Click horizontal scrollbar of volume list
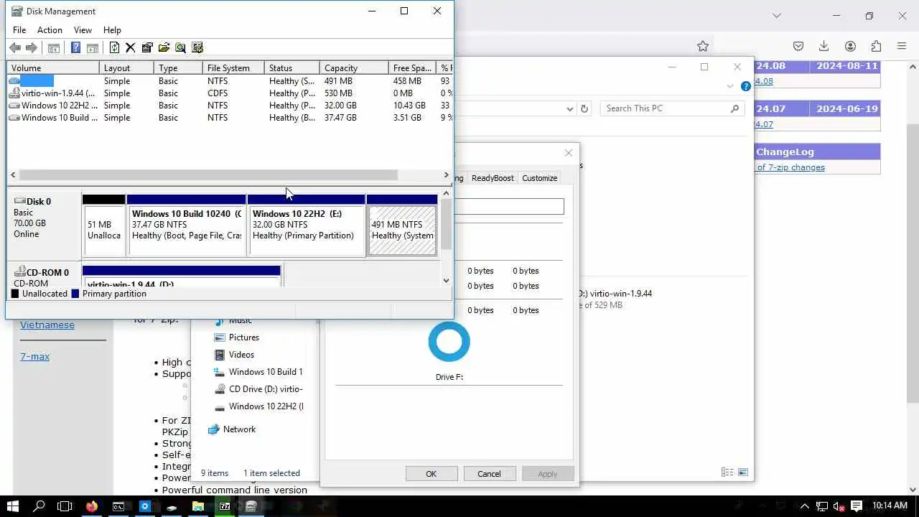 click(208, 175)
